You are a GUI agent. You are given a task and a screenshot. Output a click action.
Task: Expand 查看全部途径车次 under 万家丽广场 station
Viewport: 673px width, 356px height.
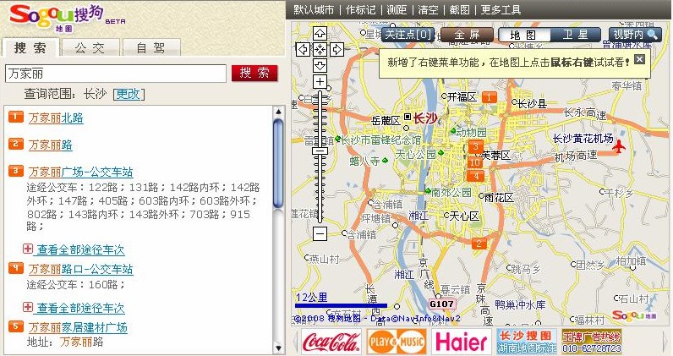(x=79, y=249)
